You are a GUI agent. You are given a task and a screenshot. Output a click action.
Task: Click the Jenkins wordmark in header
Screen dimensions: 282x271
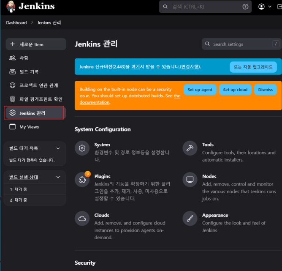click(x=36, y=6)
